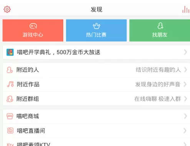Open the 游戏中心 red tile
This screenshot has width=190, height=146.
[x=33, y=30]
